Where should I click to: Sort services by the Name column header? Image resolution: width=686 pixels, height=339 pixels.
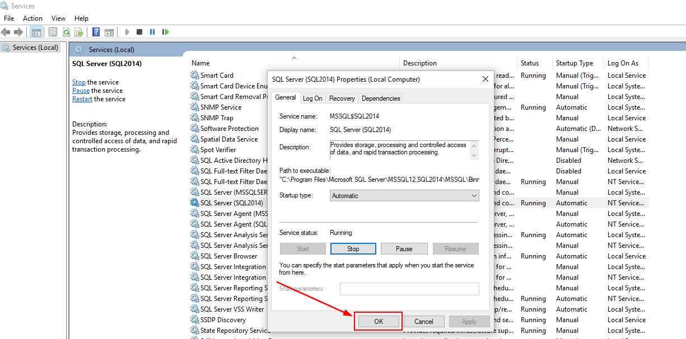pos(200,63)
